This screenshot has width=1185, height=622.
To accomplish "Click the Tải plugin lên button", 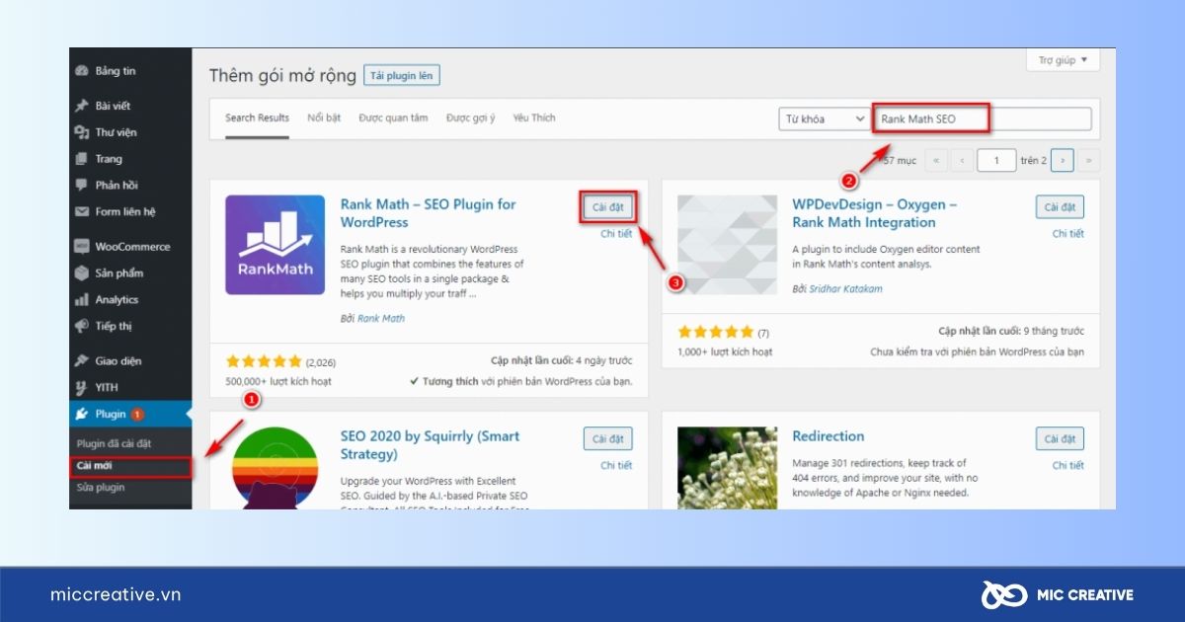I will (402, 76).
